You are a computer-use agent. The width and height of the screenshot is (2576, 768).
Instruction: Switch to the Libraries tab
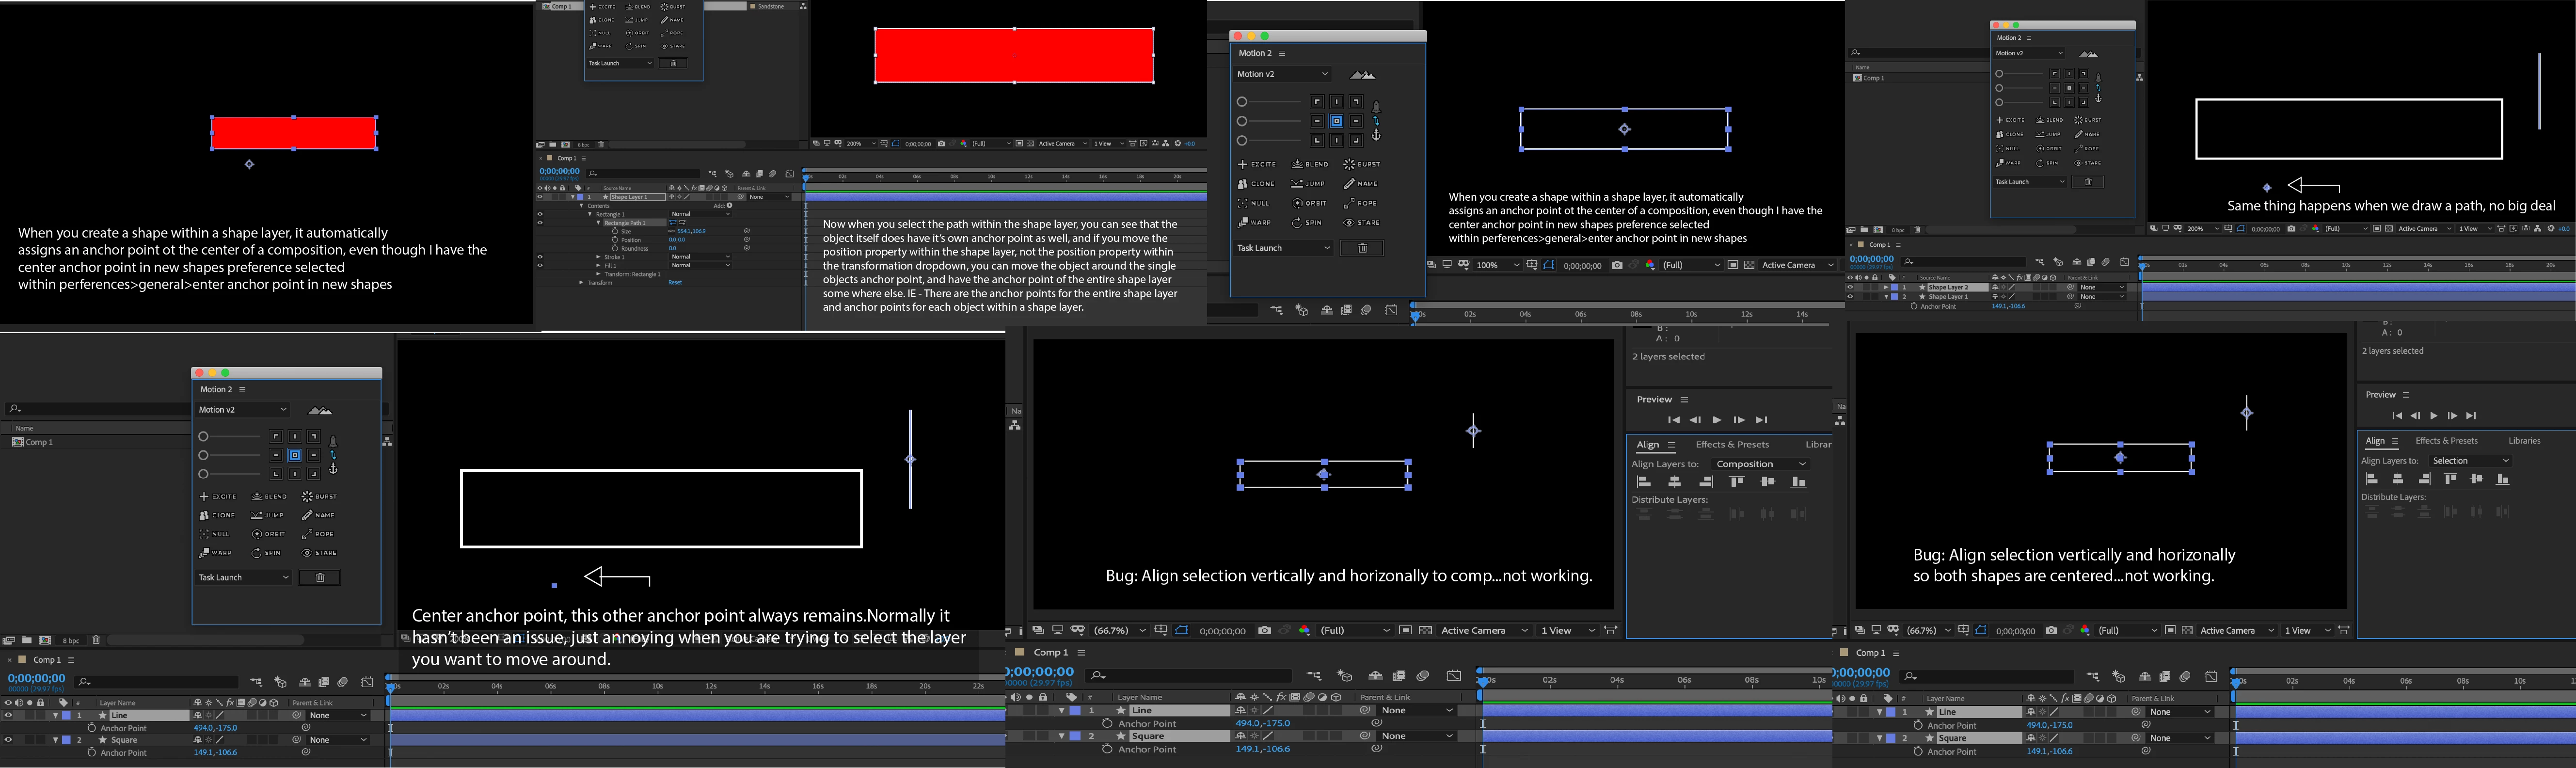pos(2524,441)
